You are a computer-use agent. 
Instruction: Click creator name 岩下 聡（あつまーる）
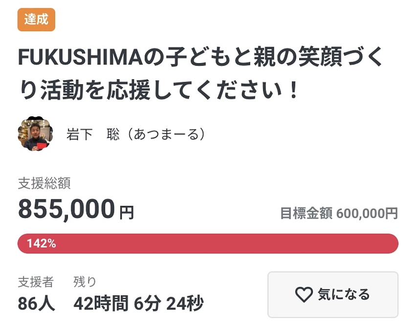(x=137, y=132)
